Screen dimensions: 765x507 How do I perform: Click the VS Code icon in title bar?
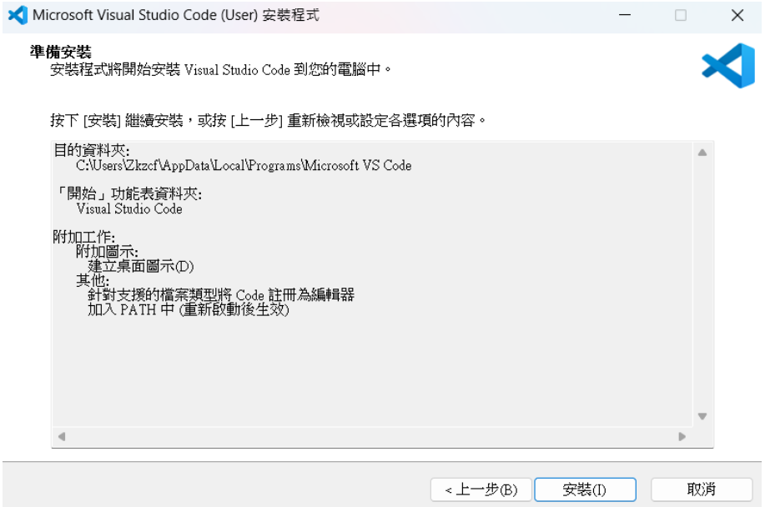point(18,15)
